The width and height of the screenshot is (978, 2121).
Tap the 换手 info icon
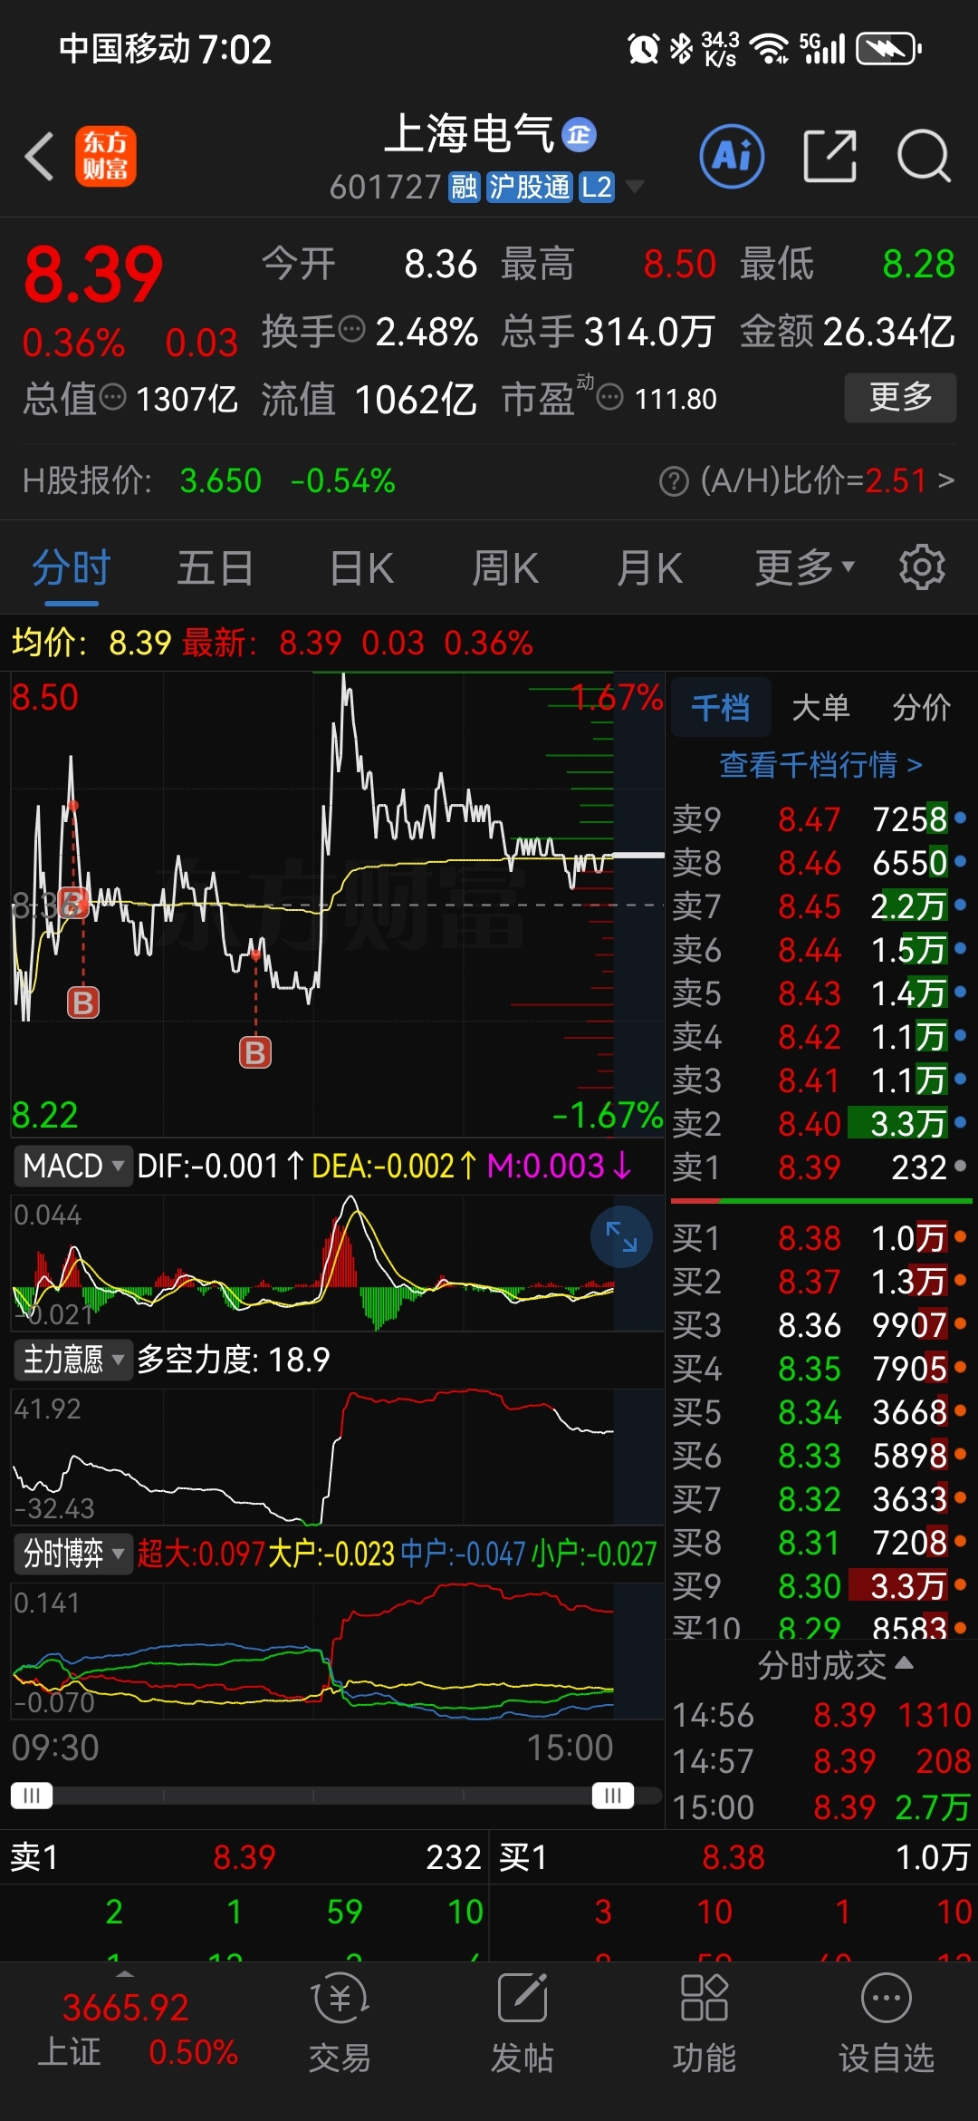click(x=351, y=328)
